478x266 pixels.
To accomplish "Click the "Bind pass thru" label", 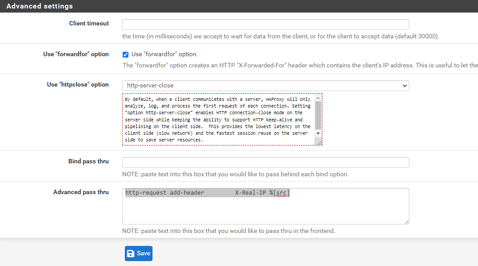I will (88, 162).
